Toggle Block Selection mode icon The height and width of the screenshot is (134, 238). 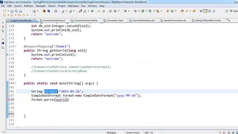(x=209, y=11)
